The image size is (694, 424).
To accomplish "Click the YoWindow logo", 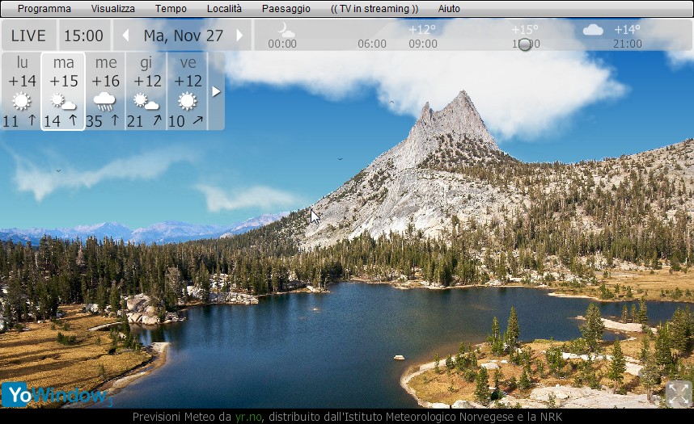I will point(55,395).
